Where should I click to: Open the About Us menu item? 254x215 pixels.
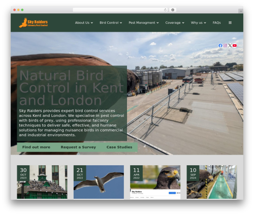(x=82, y=23)
